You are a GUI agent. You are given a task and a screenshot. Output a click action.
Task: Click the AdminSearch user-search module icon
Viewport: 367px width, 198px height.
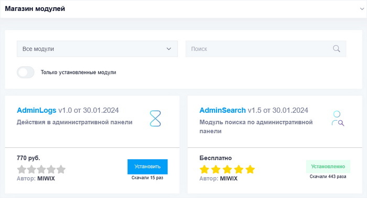click(x=338, y=119)
